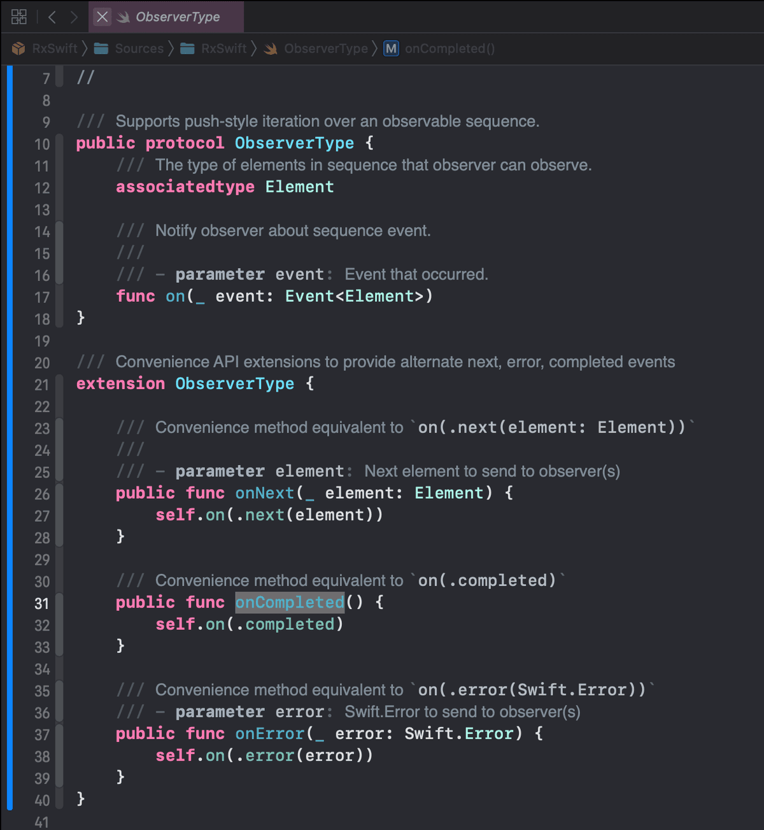Open the ObserverType file breadcrumb
The image size is (764, 830).
click(x=326, y=48)
